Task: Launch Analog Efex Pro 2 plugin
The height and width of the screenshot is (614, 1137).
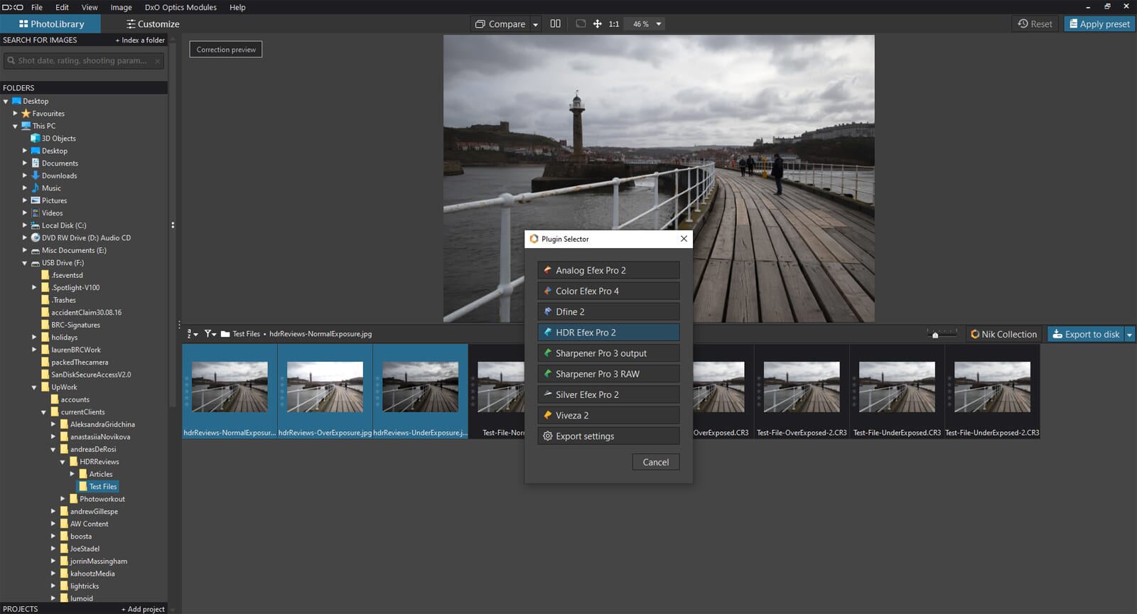Action: point(608,270)
